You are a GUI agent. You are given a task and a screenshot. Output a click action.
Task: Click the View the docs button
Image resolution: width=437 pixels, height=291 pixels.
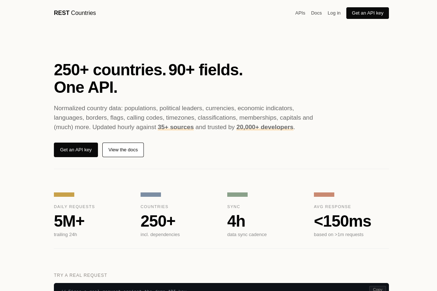pos(123,150)
